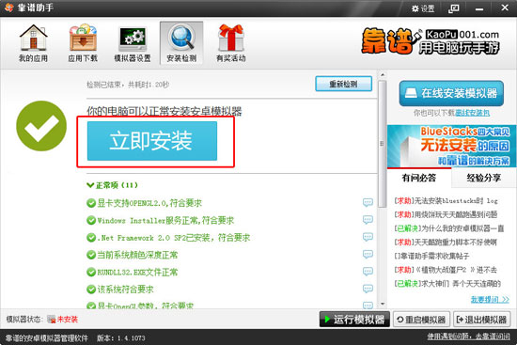Click KaoPu001.com logo banner

pos(431,41)
